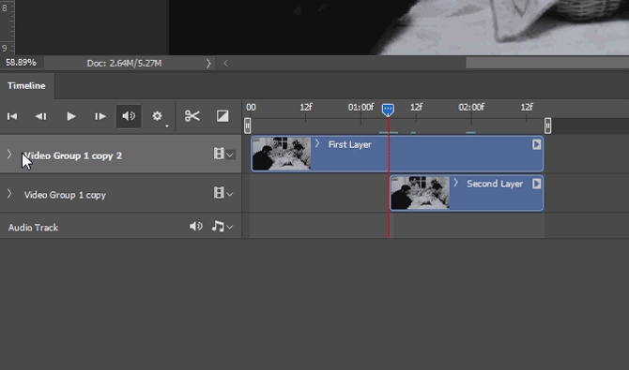Expand Video Group 1 copy 2 track
This screenshot has width=629, height=370.
[9, 155]
